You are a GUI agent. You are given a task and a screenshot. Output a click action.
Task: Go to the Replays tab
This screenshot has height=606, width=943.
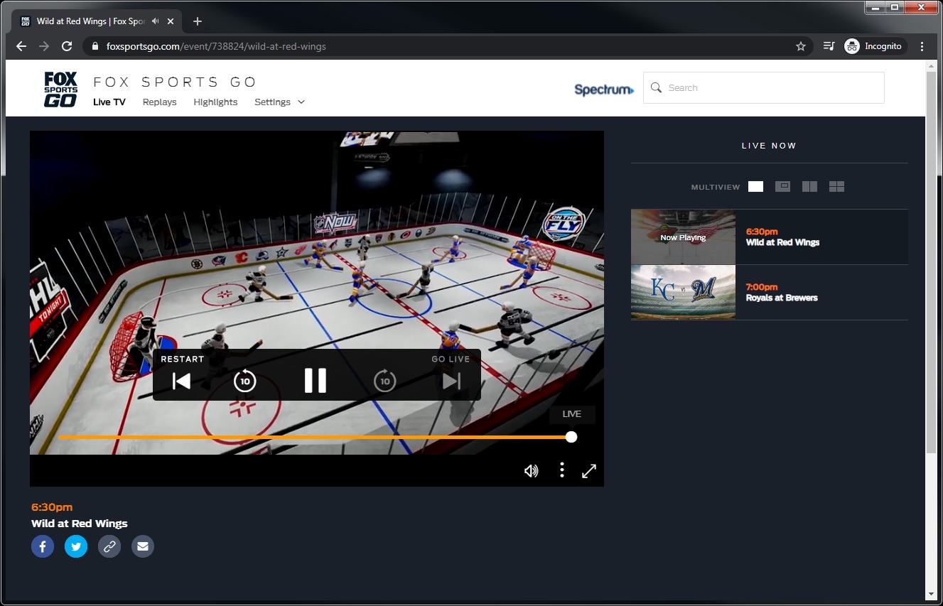click(x=159, y=102)
